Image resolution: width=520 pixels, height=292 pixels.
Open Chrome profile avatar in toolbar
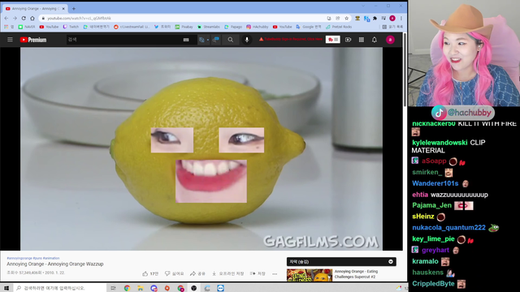(392, 18)
